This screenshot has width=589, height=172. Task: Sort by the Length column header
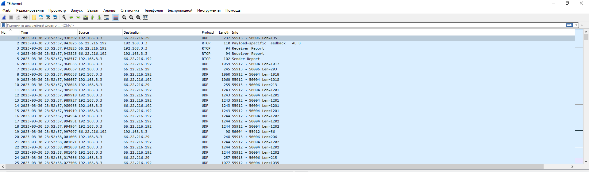point(224,32)
